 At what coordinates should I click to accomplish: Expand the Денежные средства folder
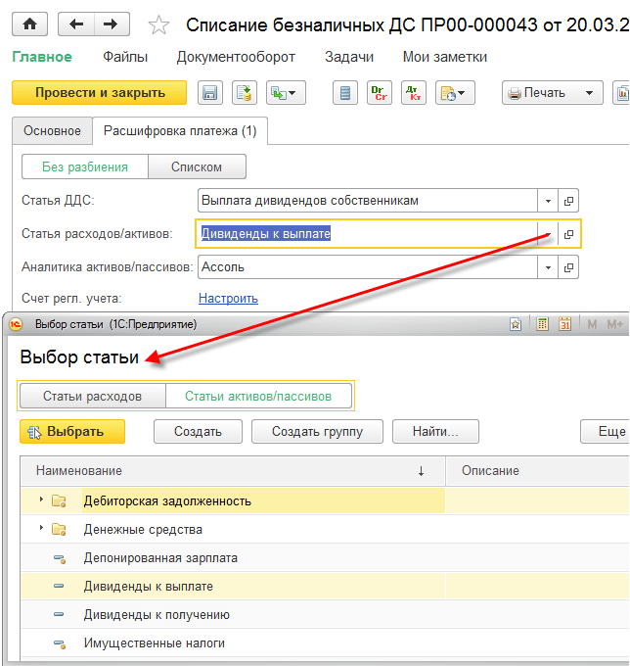click(x=41, y=529)
